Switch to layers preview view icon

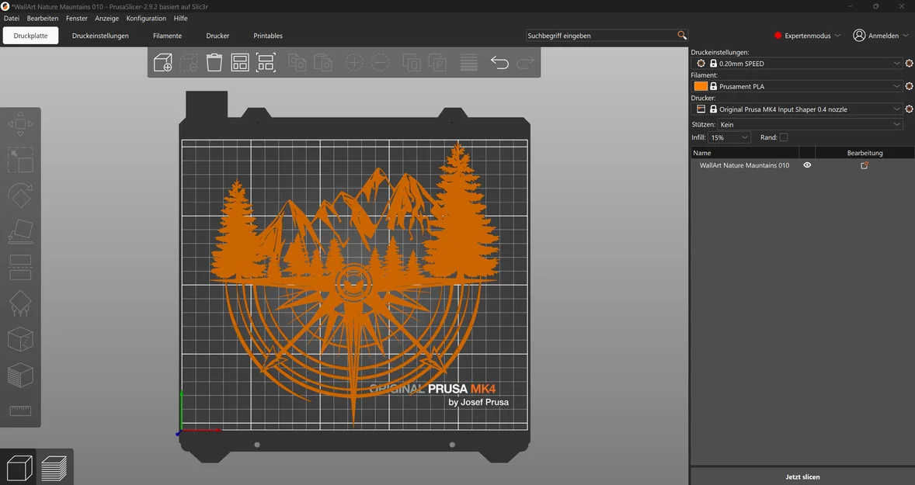coord(54,467)
